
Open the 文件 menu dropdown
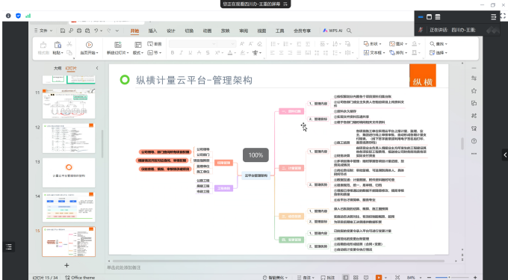point(43,31)
